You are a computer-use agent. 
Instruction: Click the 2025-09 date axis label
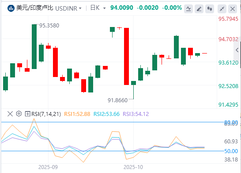48,167
